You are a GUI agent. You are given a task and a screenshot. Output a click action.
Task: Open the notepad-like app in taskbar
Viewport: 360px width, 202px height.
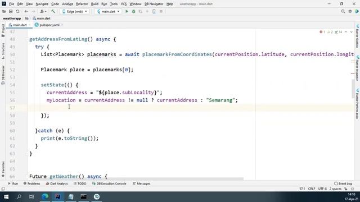click(x=71, y=197)
